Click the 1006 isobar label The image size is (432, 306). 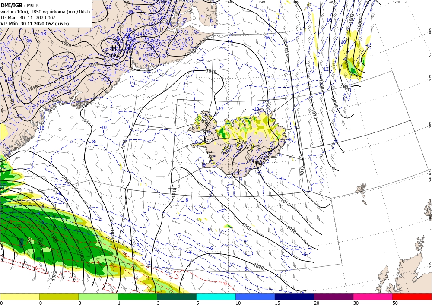(335, 103)
